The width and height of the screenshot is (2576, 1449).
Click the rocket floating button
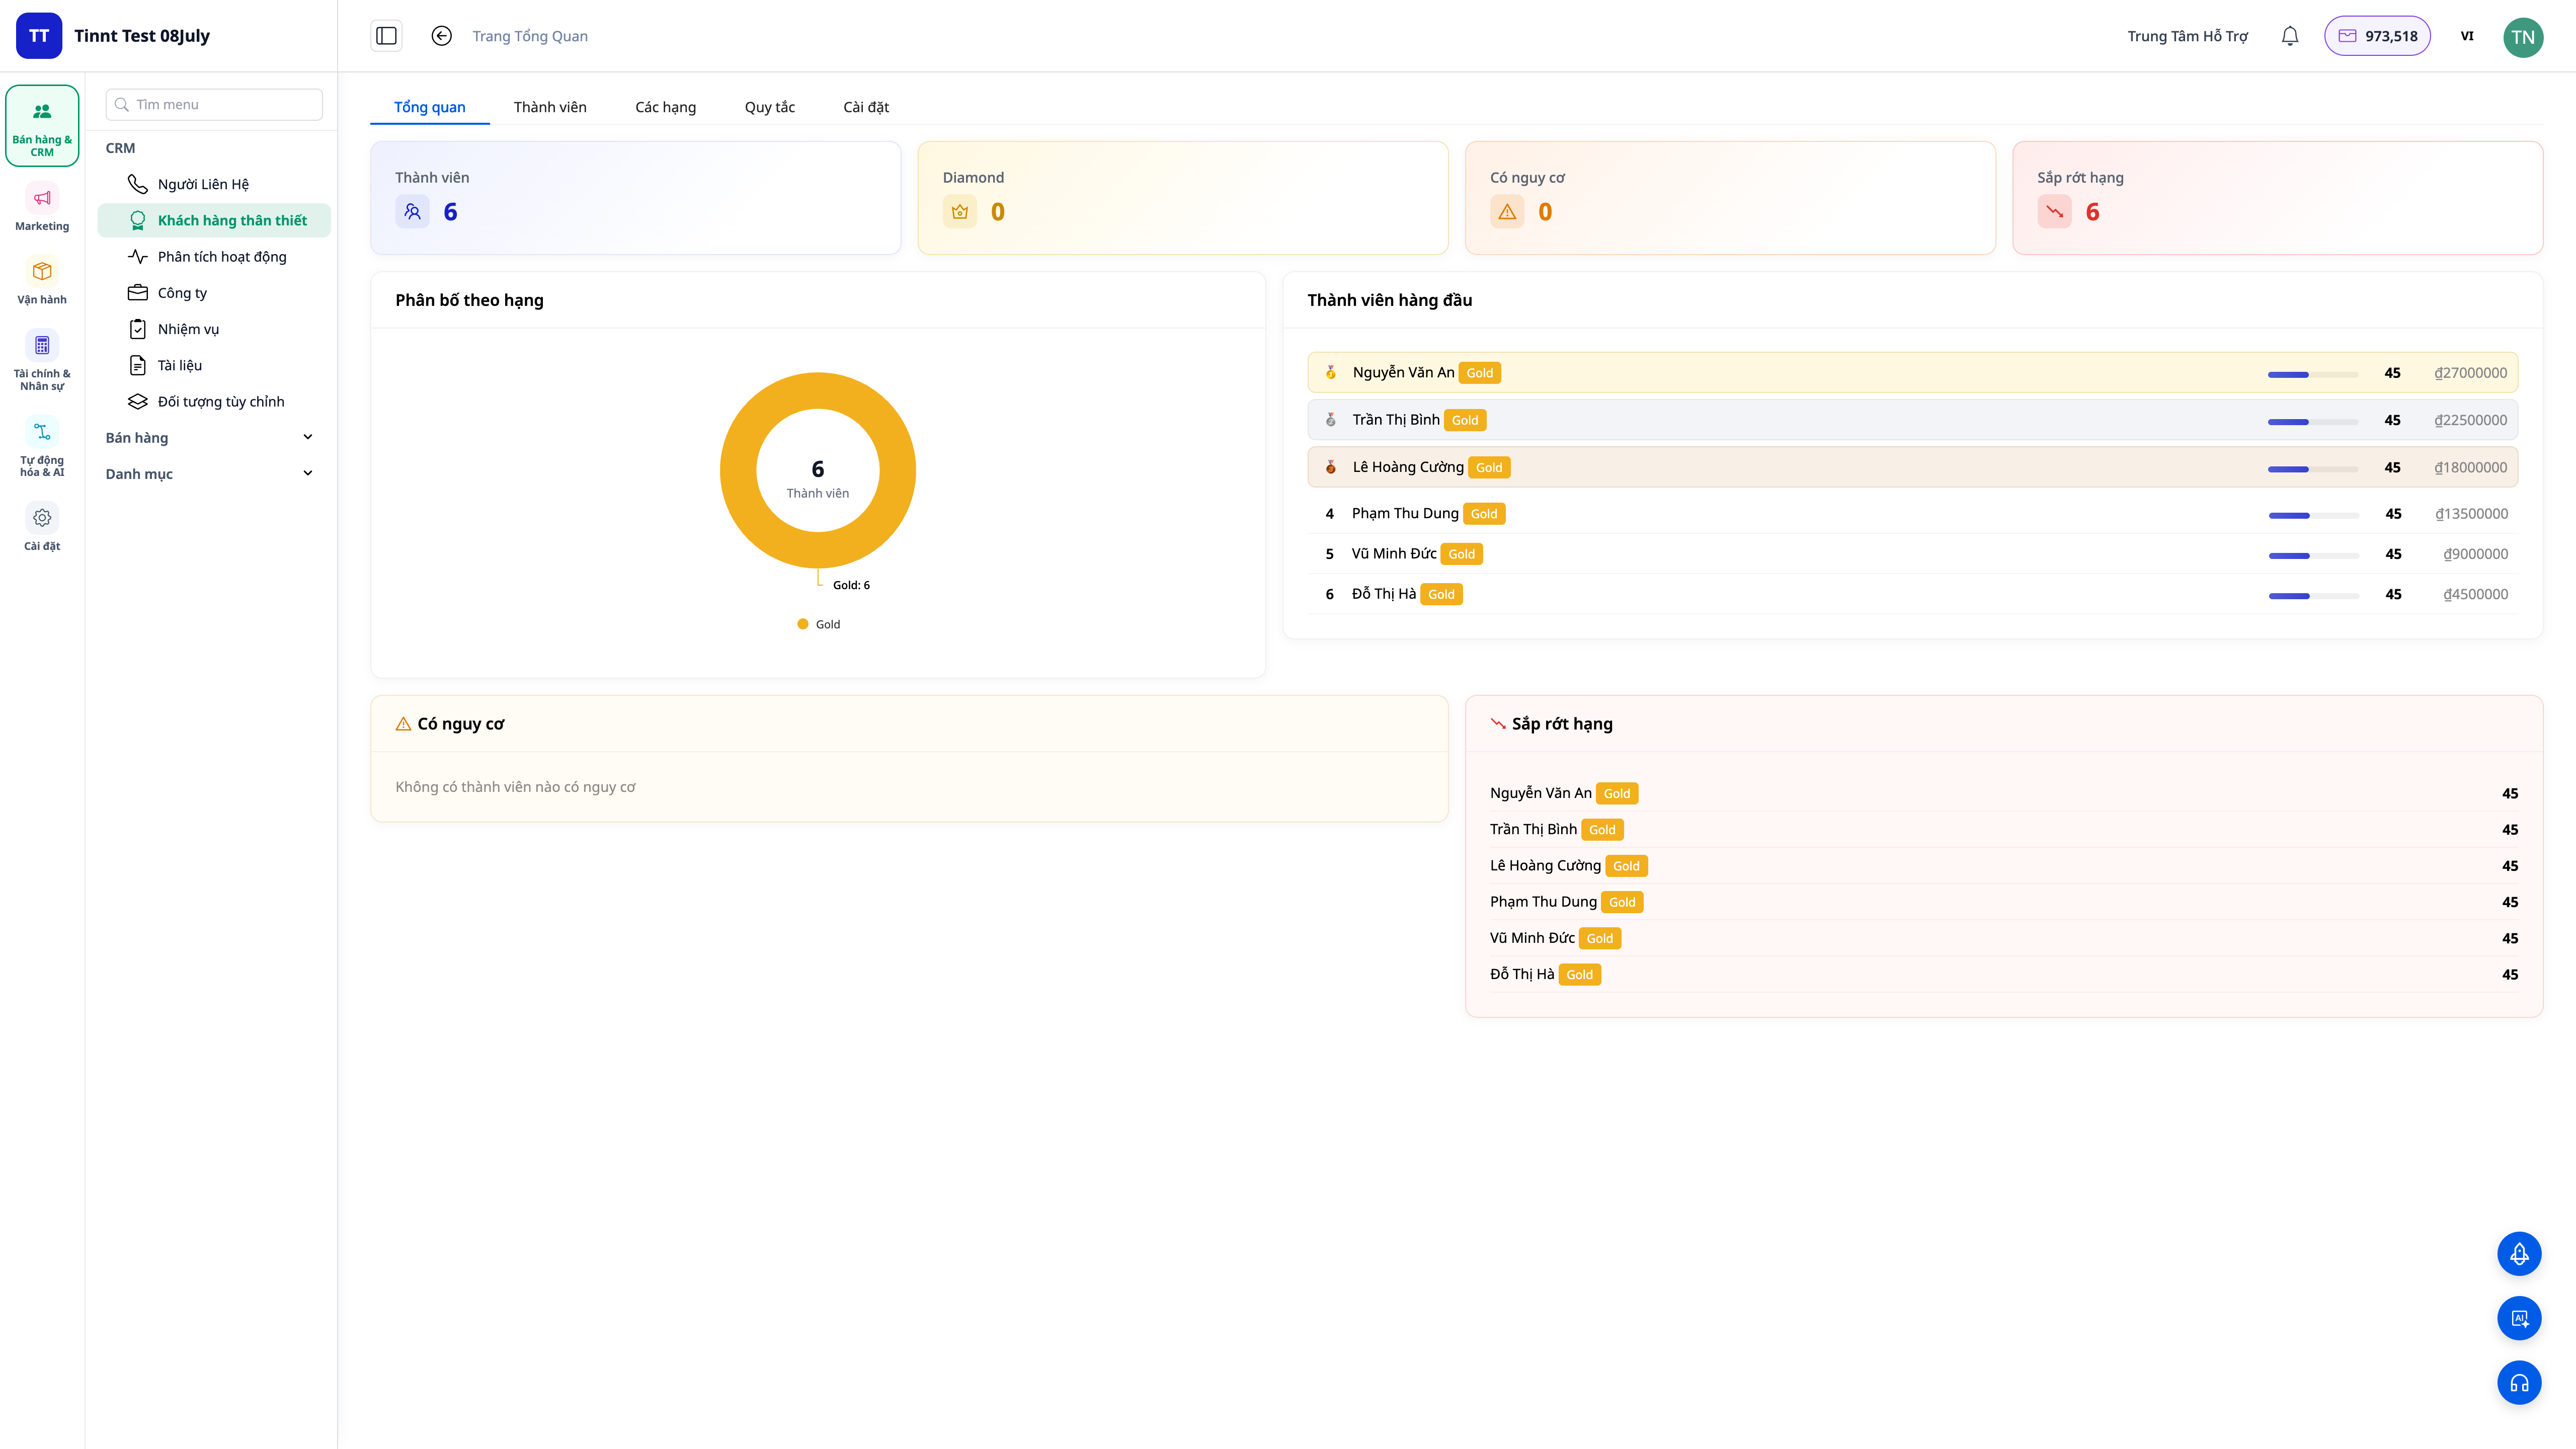tap(2519, 1253)
